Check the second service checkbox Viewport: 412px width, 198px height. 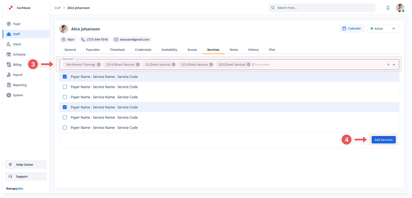click(x=65, y=87)
